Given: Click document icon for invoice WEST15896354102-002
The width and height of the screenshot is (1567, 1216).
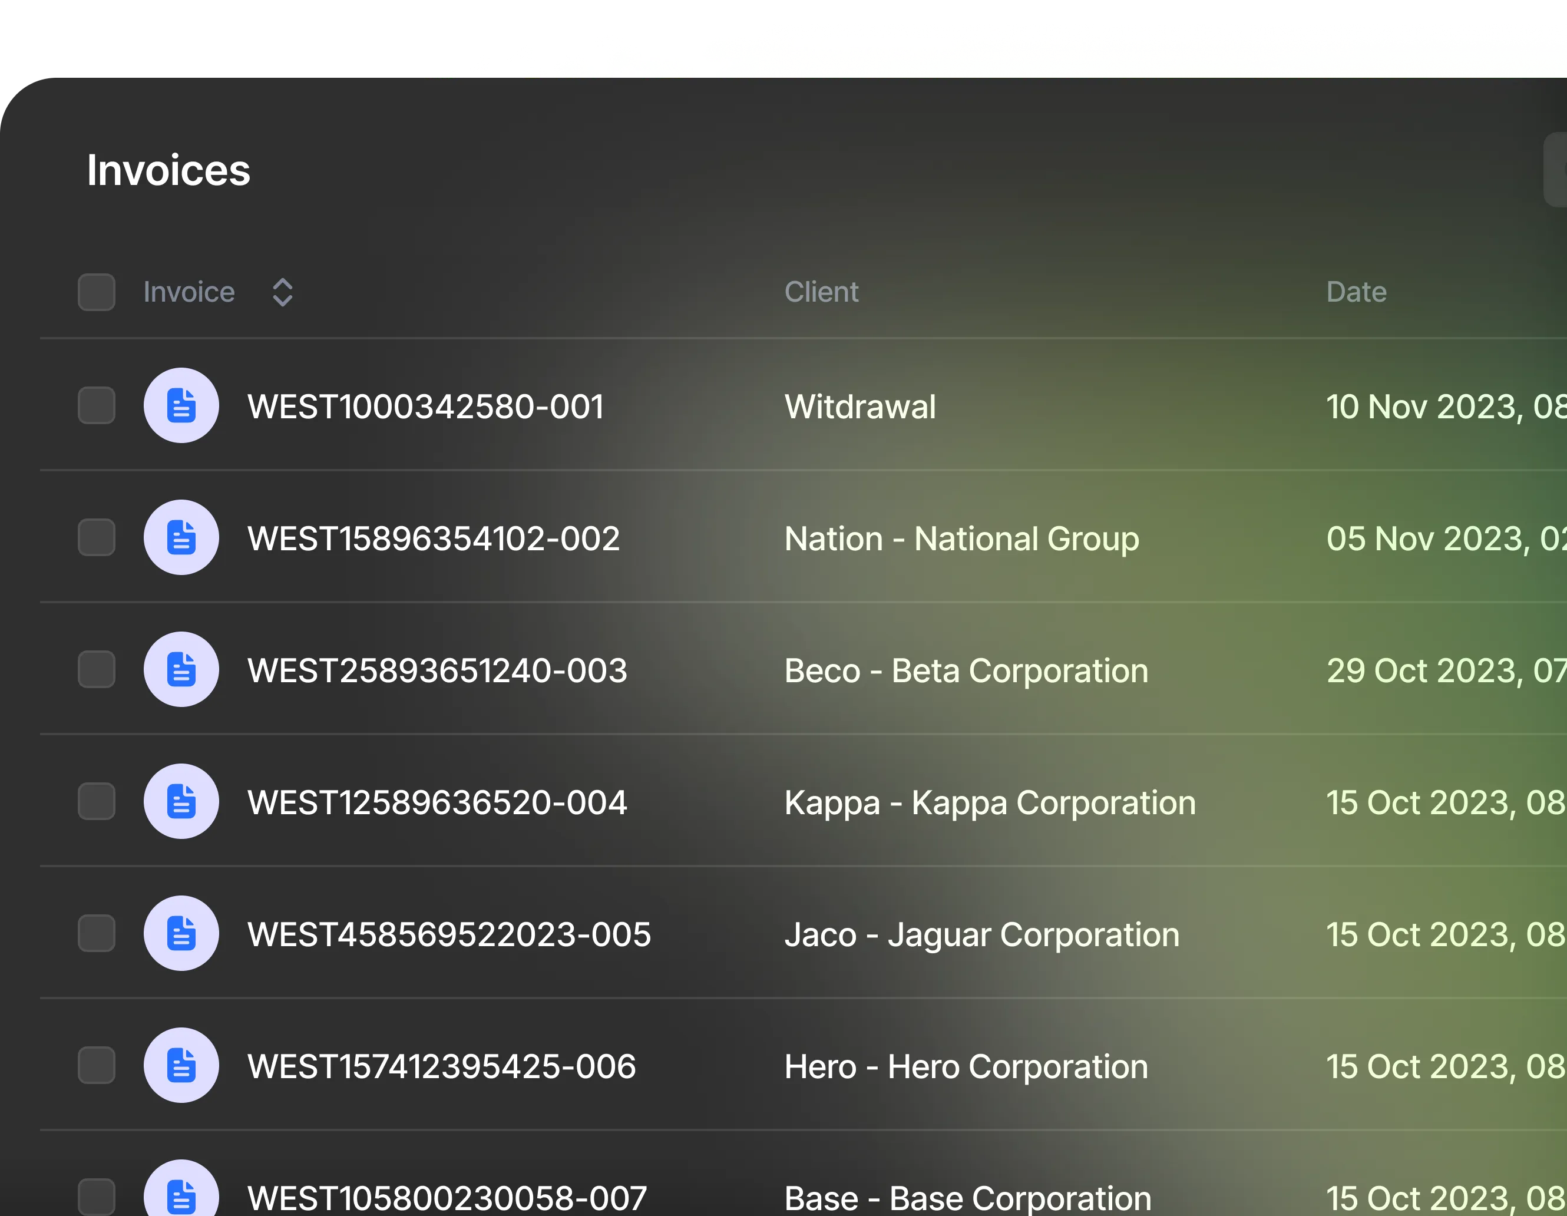Looking at the screenshot, I should (x=181, y=537).
